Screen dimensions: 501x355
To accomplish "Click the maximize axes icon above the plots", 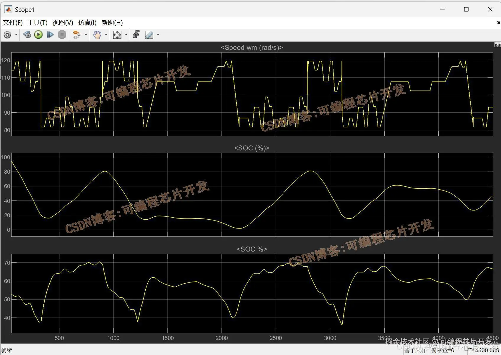I will click(x=497, y=45).
